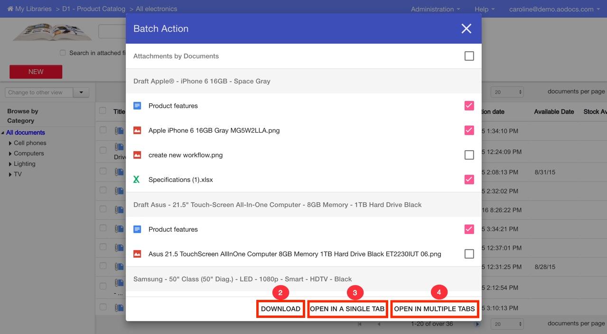Uncheck Product features under the iPhone 6 draft
This screenshot has width=607, height=334.
(x=469, y=106)
